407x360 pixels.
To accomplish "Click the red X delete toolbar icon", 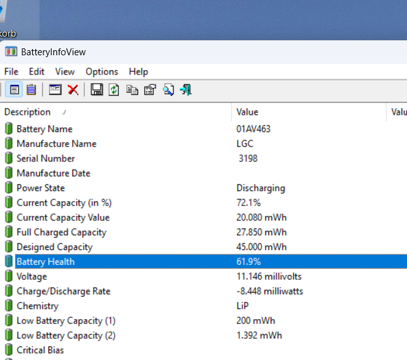I will click(73, 90).
